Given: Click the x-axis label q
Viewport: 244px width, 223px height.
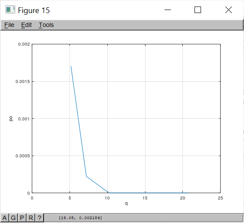Looking at the screenshot, I should point(126,203).
